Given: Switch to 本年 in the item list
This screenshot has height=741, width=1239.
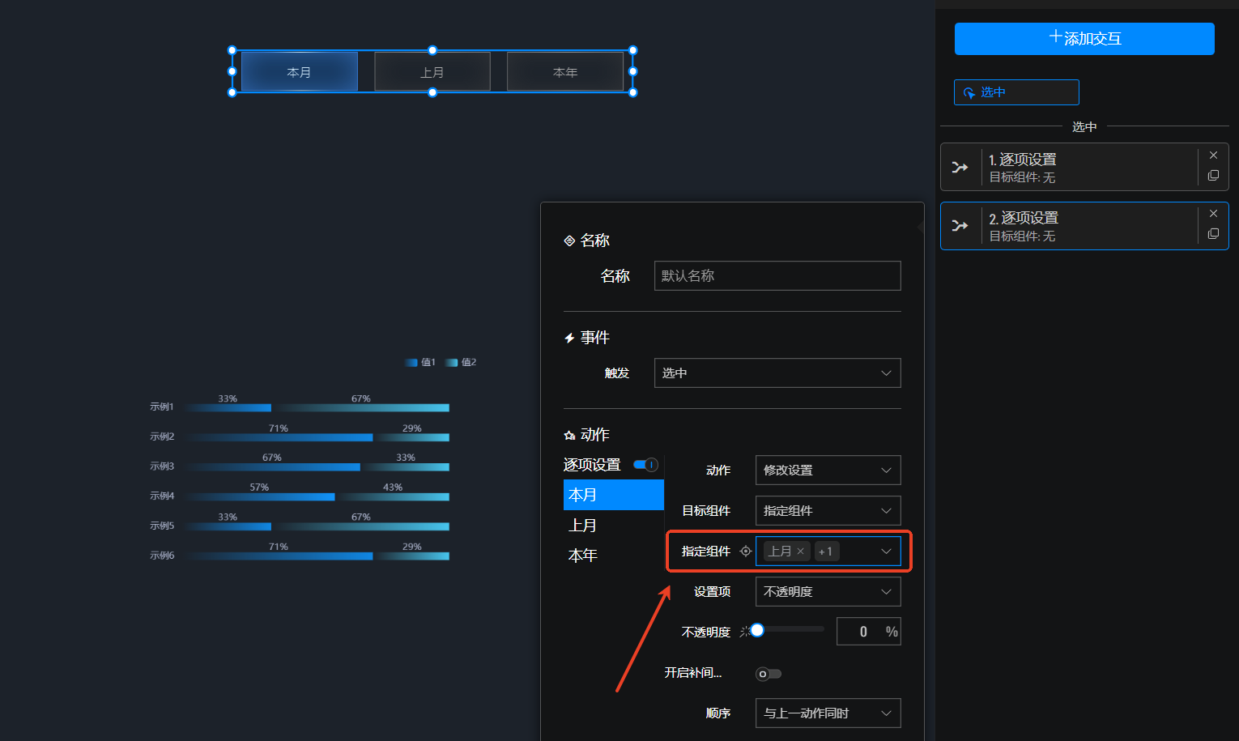Looking at the screenshot, I should tap(583, 556).
